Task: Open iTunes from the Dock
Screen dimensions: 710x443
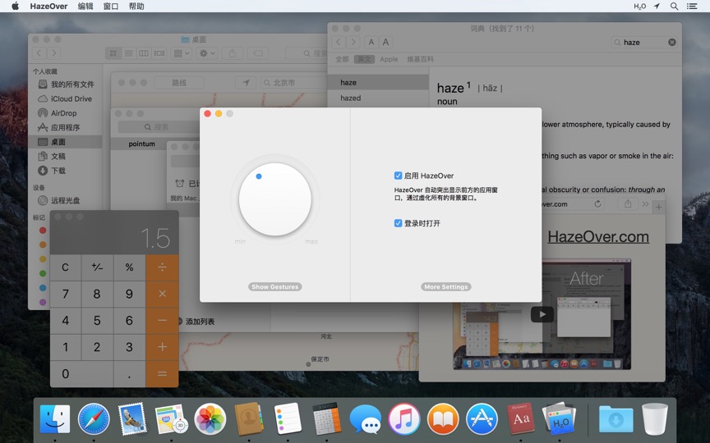Action: pyautogui.click(x=404, y=418)
